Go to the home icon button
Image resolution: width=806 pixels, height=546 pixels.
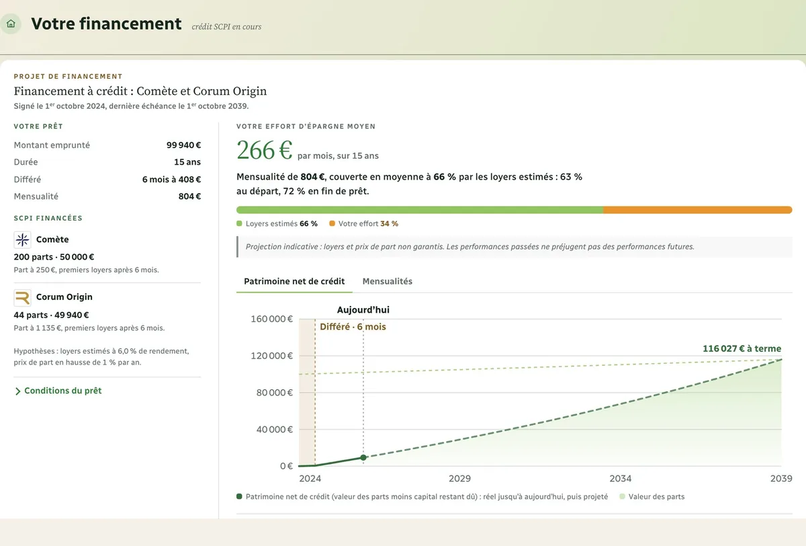pos(11,24)
